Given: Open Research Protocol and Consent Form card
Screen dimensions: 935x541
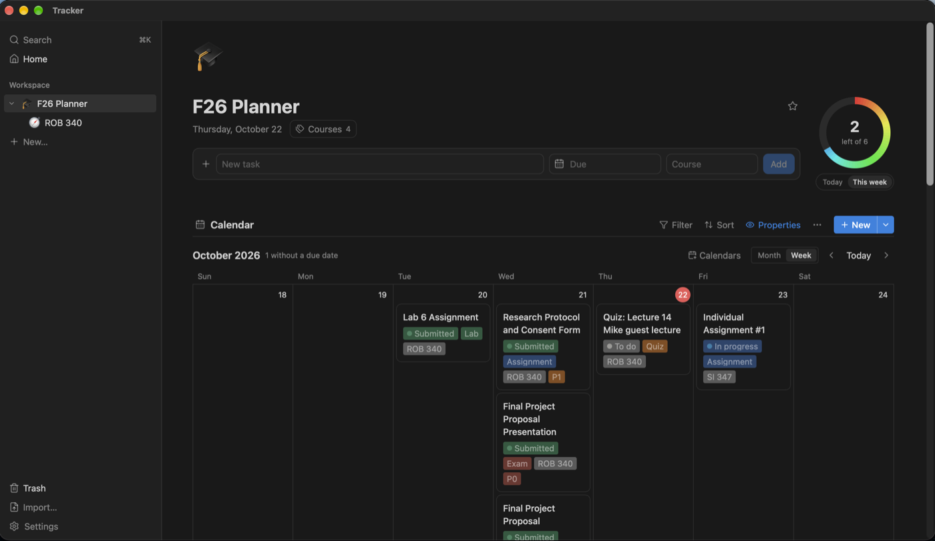Looking at the screenshot, I should (543, 347).
